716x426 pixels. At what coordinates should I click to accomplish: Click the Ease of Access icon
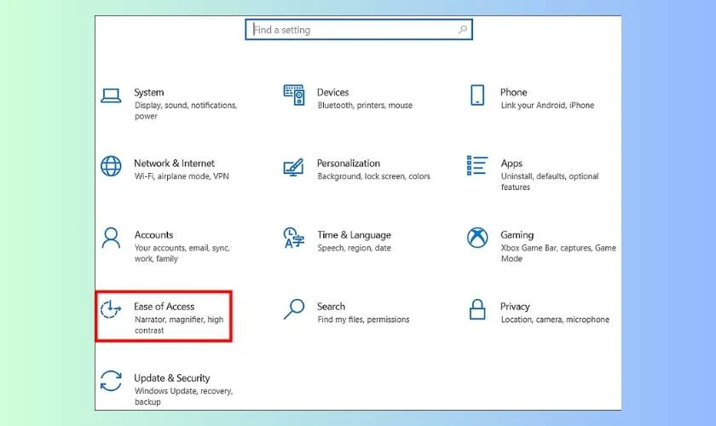pos(111,309)
